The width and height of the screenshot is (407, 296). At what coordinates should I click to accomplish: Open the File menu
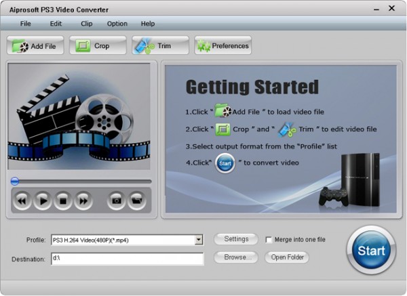point(26,24)
